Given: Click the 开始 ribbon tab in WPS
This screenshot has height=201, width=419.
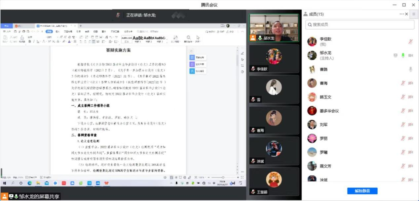Looking at the screenshot, I should tap(49, 32).
